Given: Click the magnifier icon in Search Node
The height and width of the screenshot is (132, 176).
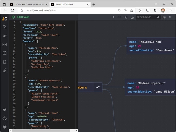Looking at the screenshot, I should 158,17.
